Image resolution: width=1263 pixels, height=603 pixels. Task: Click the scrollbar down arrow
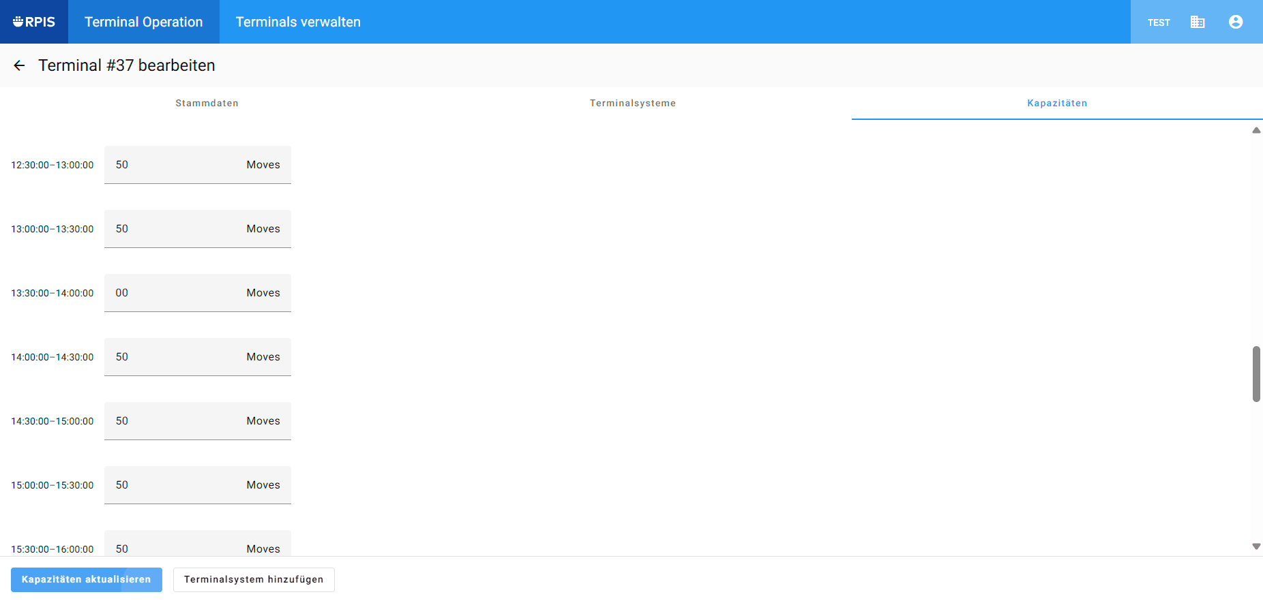1256,546
